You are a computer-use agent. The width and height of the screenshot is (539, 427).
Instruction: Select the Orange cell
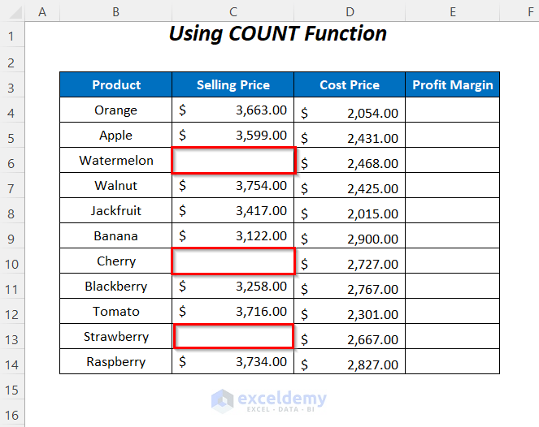[x=115, y=110]
